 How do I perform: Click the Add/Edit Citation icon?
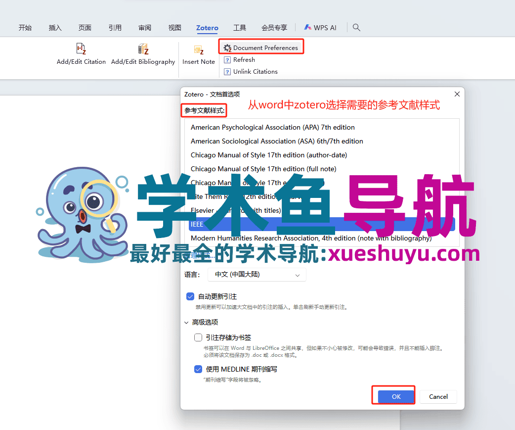tap(81, 48)
